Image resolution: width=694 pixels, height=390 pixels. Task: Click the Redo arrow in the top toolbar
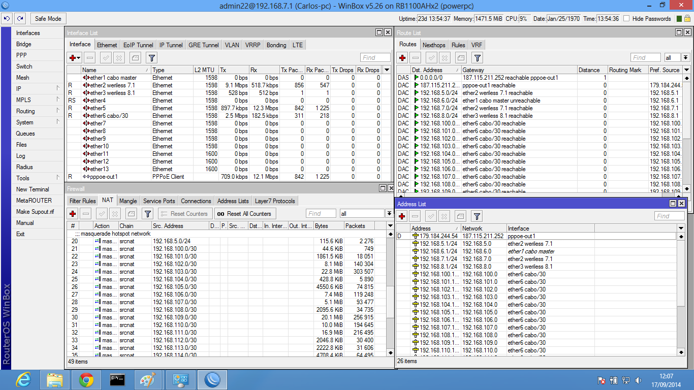[x=19, y=19]
